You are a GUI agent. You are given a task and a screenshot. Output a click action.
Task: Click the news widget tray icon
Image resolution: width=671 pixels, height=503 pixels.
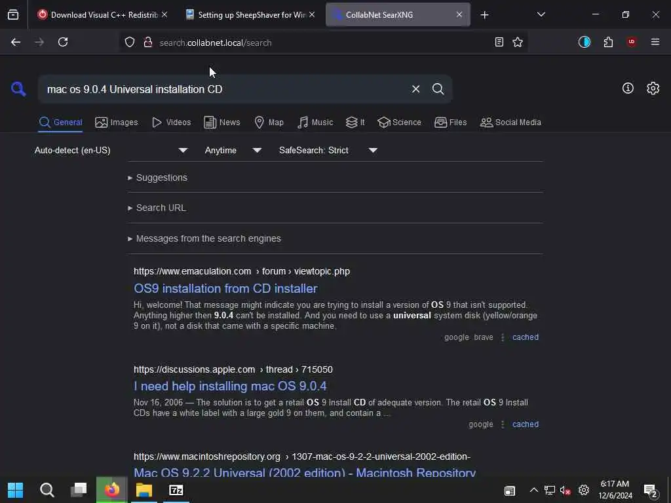pos(509,491)
